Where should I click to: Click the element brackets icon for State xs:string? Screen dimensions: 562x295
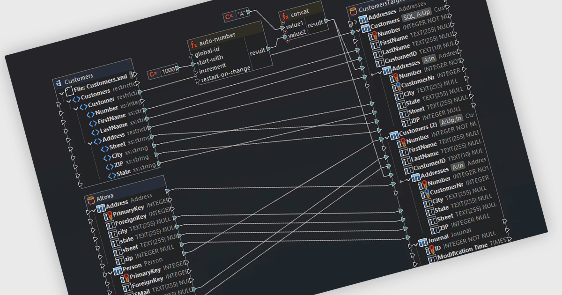coord(112,176)
